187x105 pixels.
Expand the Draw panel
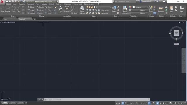[13, 16]
